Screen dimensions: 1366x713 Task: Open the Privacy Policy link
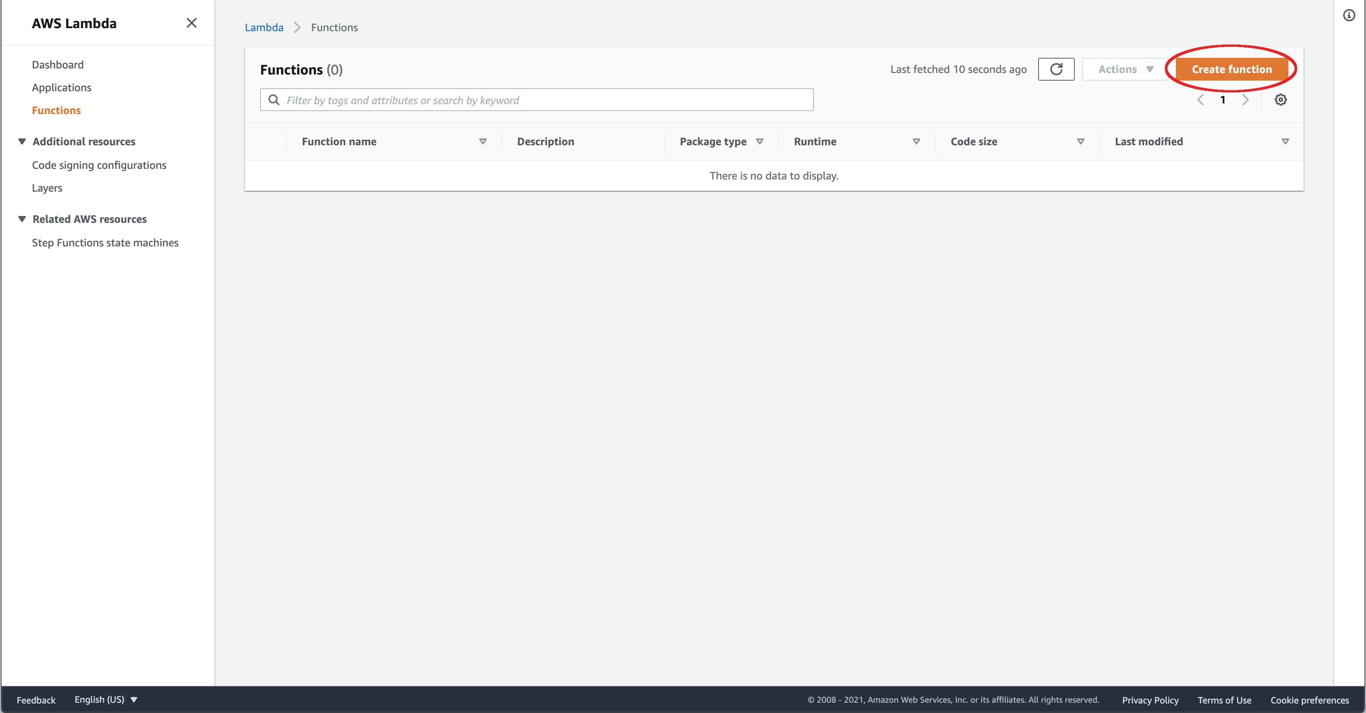coord(1150,700)
